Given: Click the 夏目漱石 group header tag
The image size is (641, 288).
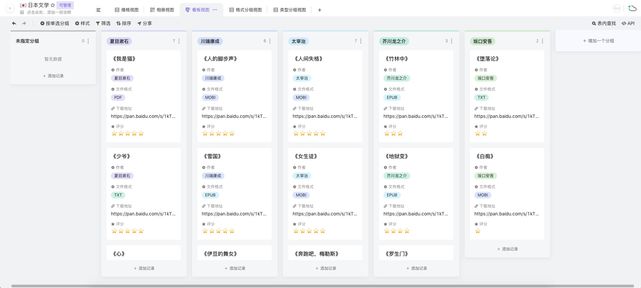Looking at the screenshot, I should tap(119, 41).
